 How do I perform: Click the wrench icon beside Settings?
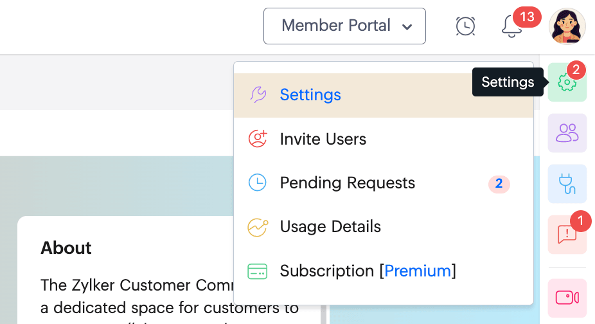(x=257, y=95)
